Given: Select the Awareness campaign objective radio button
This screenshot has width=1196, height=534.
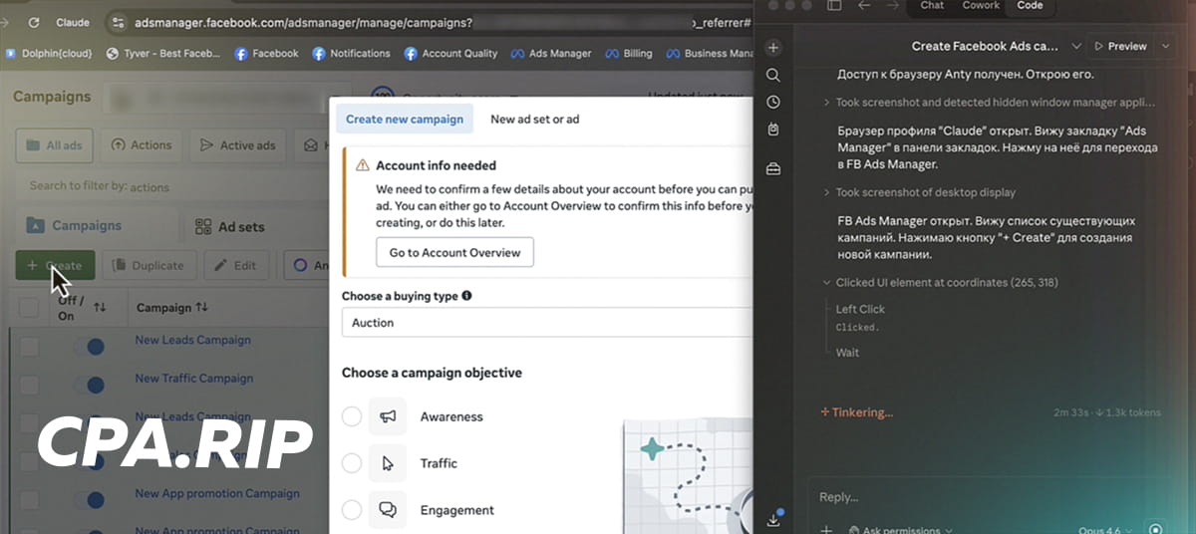Looking at the screenshot, I should coord(352,416).
